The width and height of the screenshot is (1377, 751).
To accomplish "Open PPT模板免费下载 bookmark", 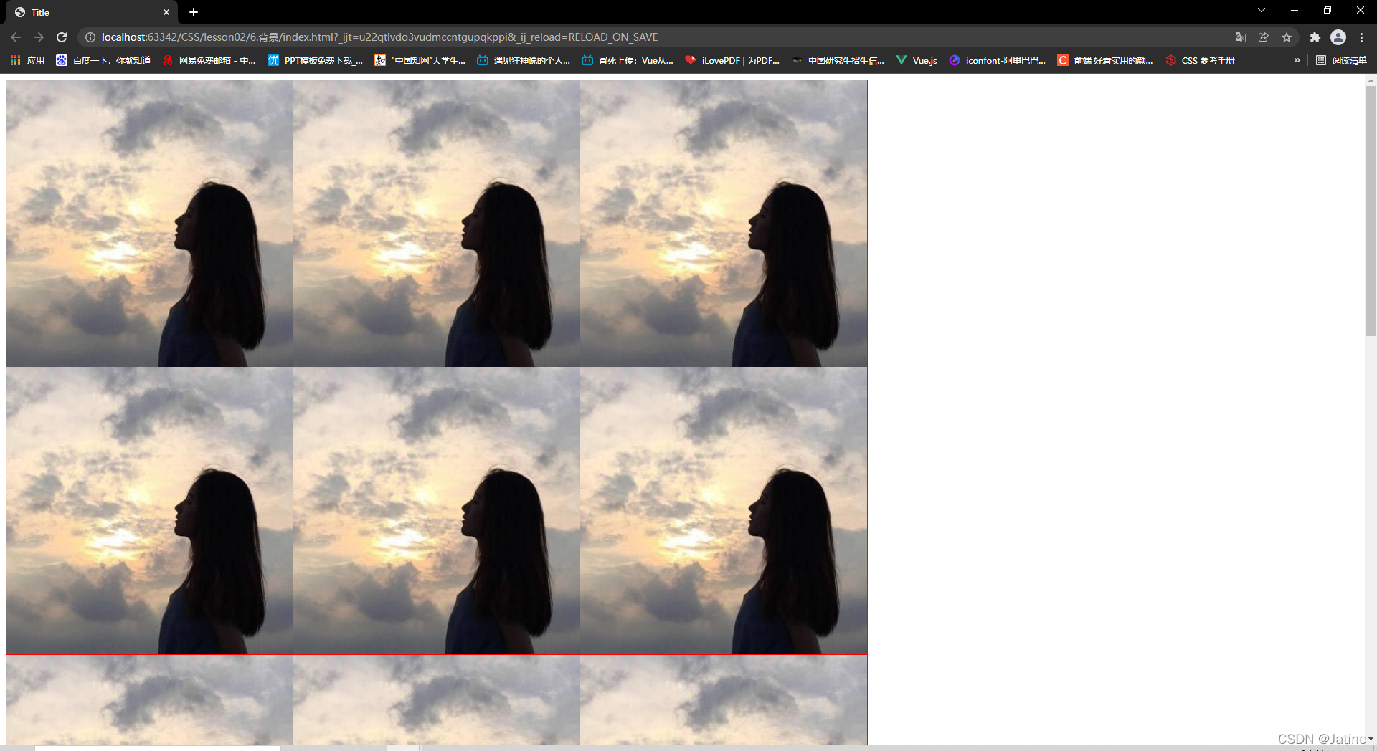I will (x=315, y=61).
